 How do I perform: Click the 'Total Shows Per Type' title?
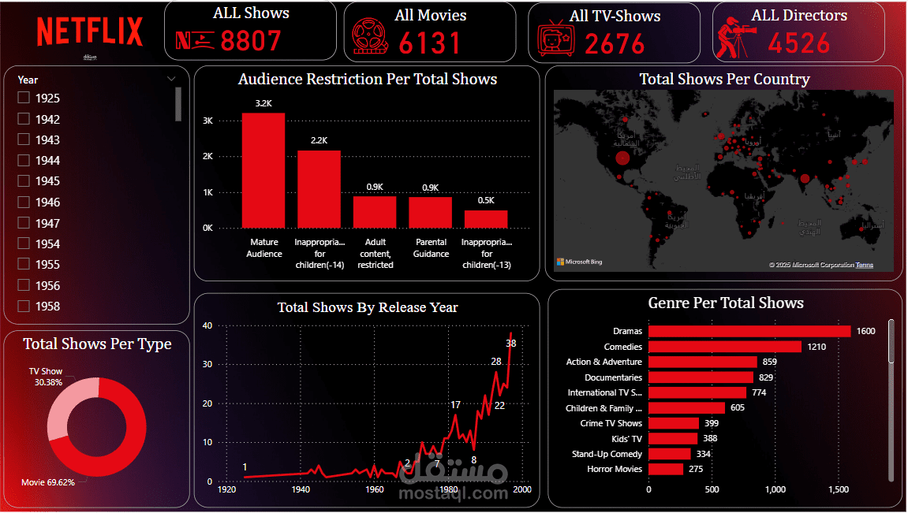[97, 344]
